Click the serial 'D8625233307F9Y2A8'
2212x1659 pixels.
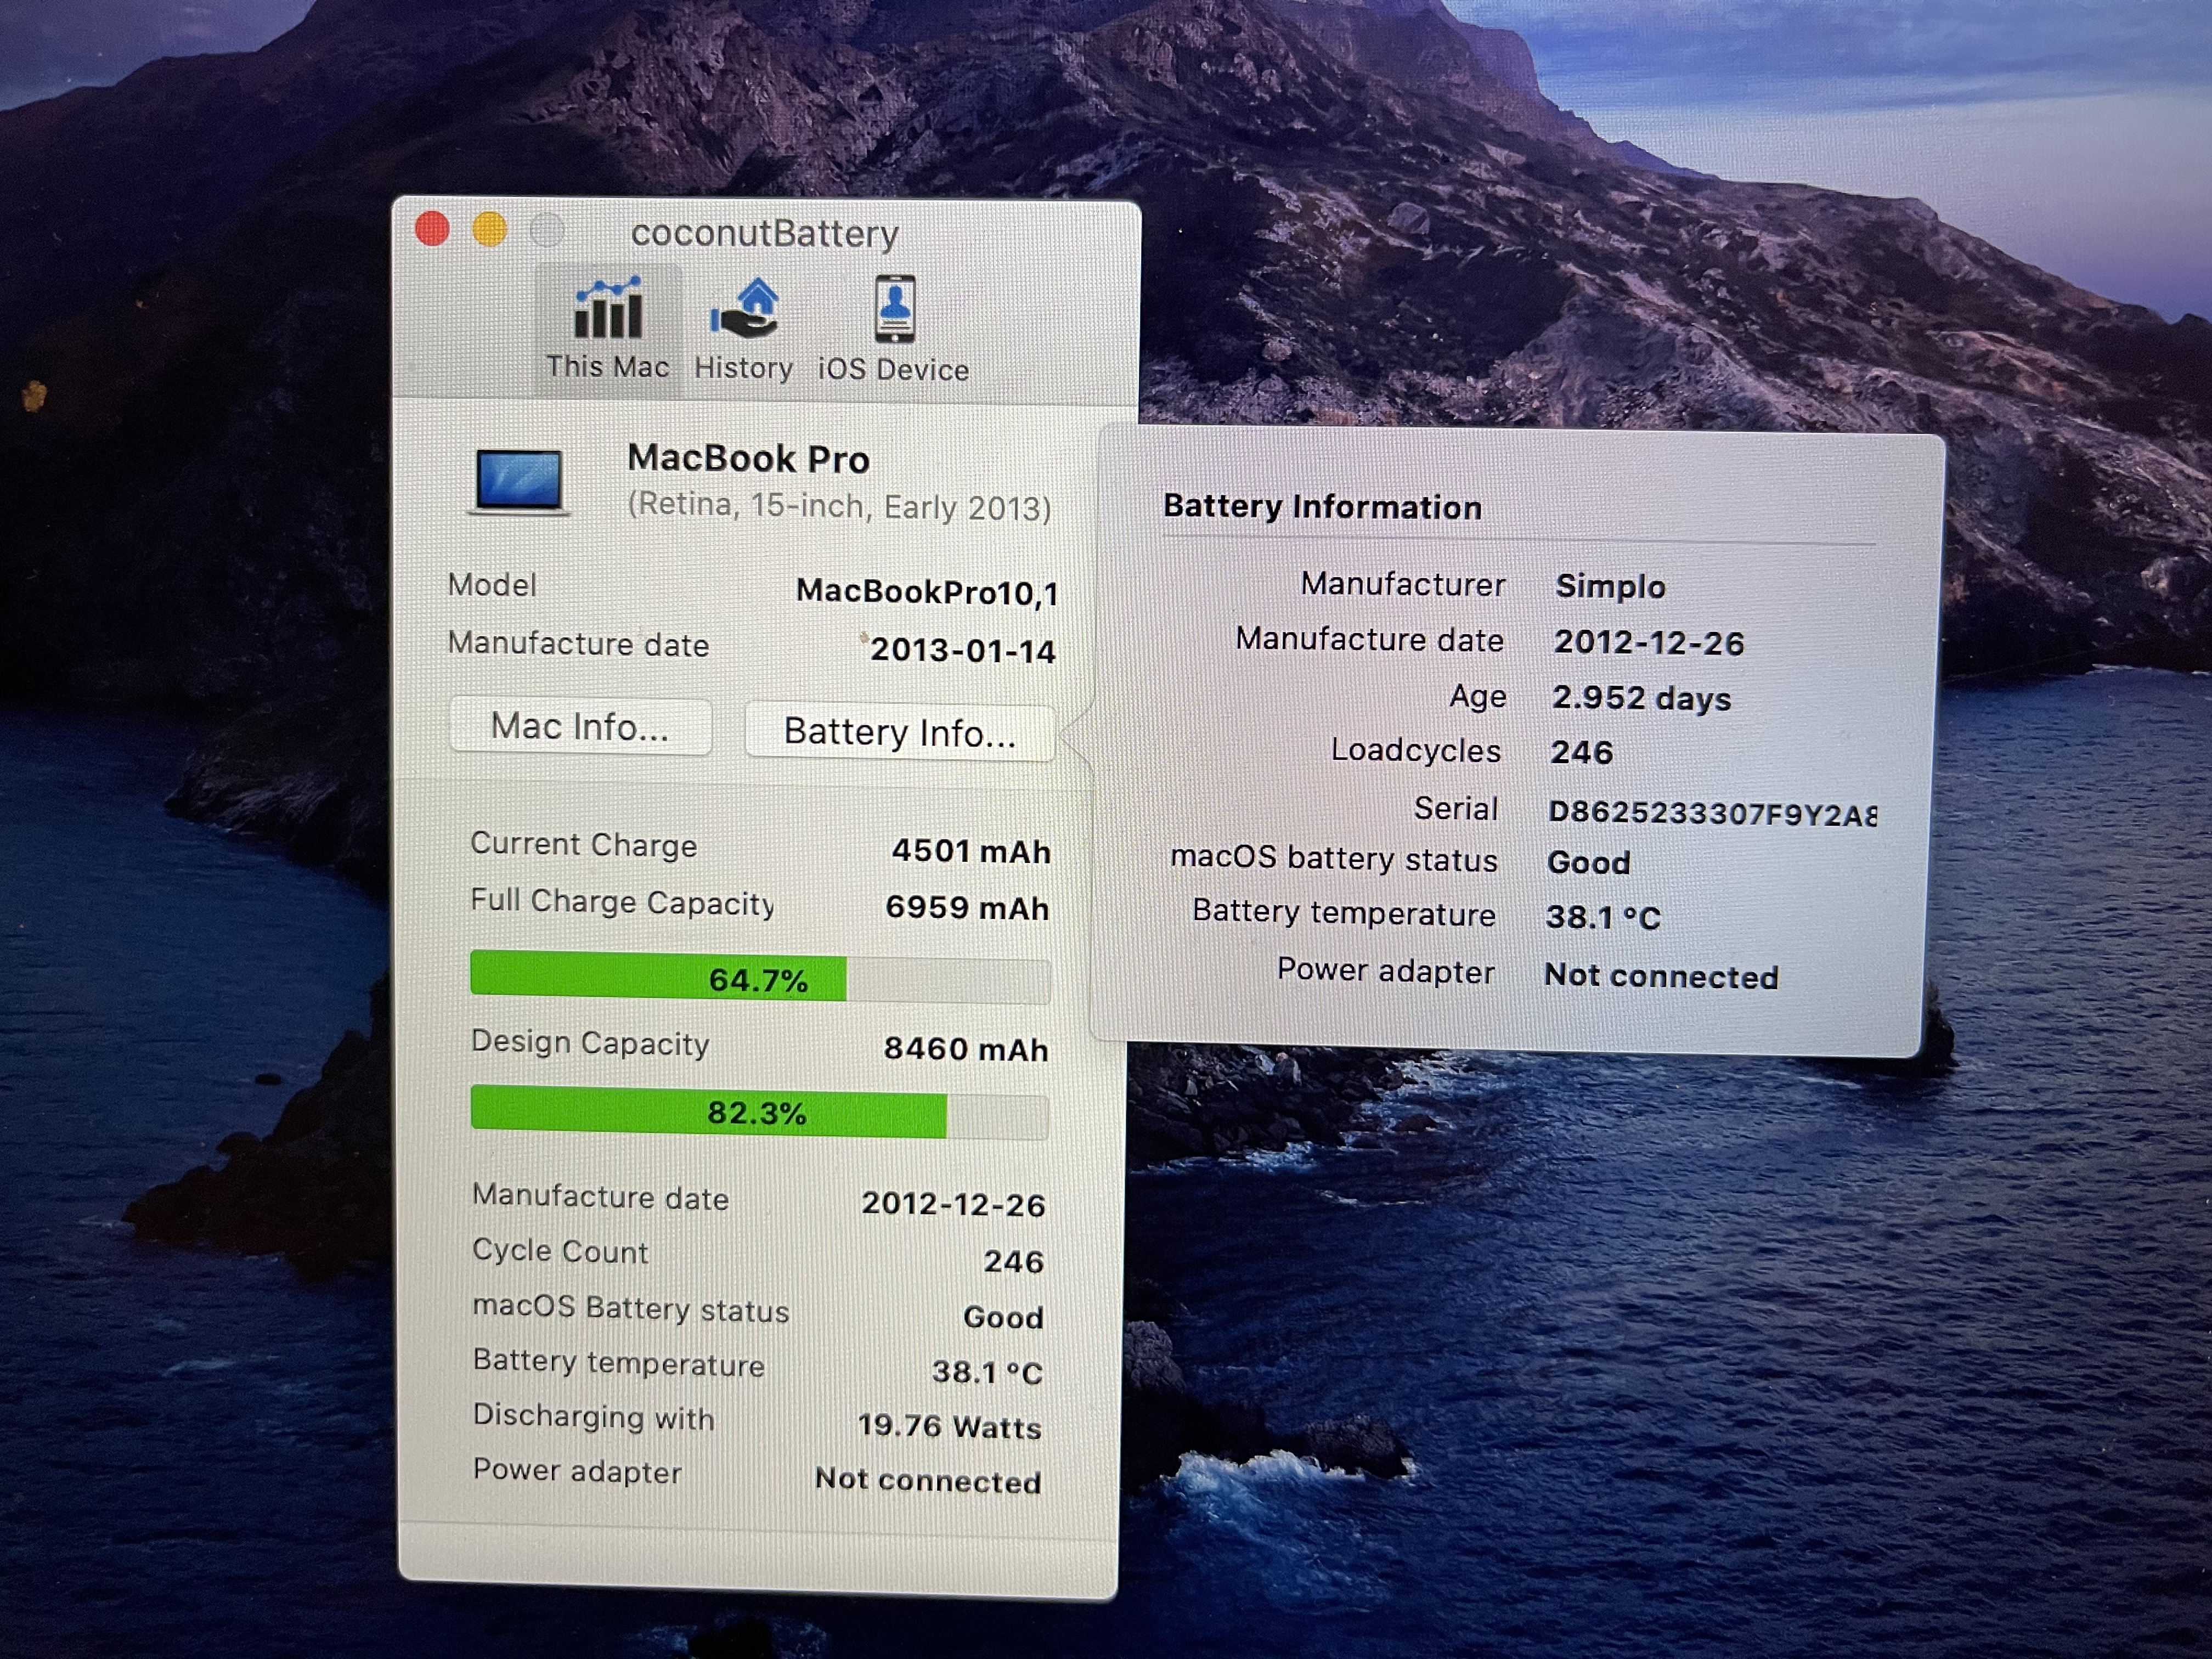pos(1712,813)
